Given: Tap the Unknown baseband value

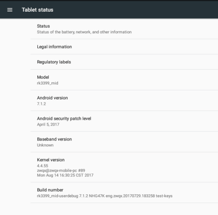Looking at the screenshot, I should [45, 145].
